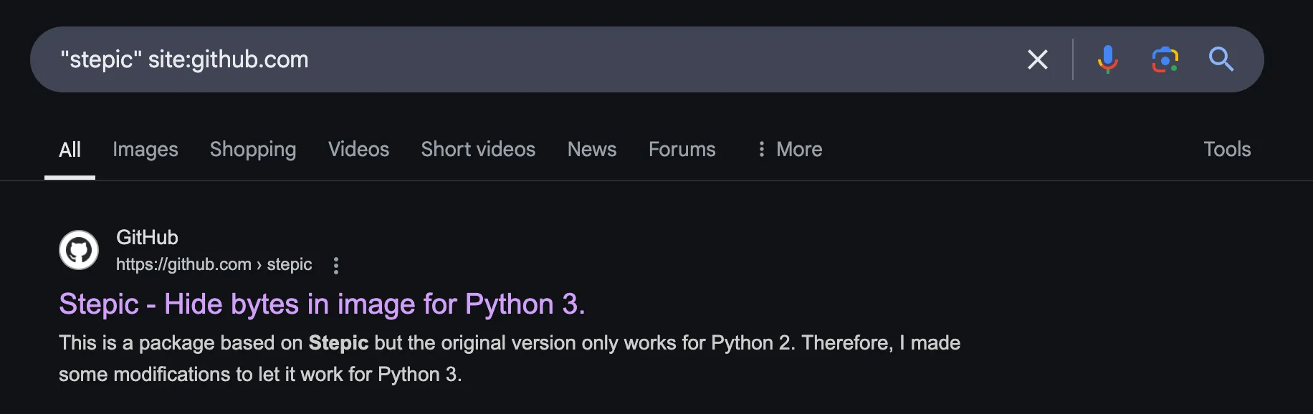Click the magnifying glass search icon

[x=1221, y=59]
